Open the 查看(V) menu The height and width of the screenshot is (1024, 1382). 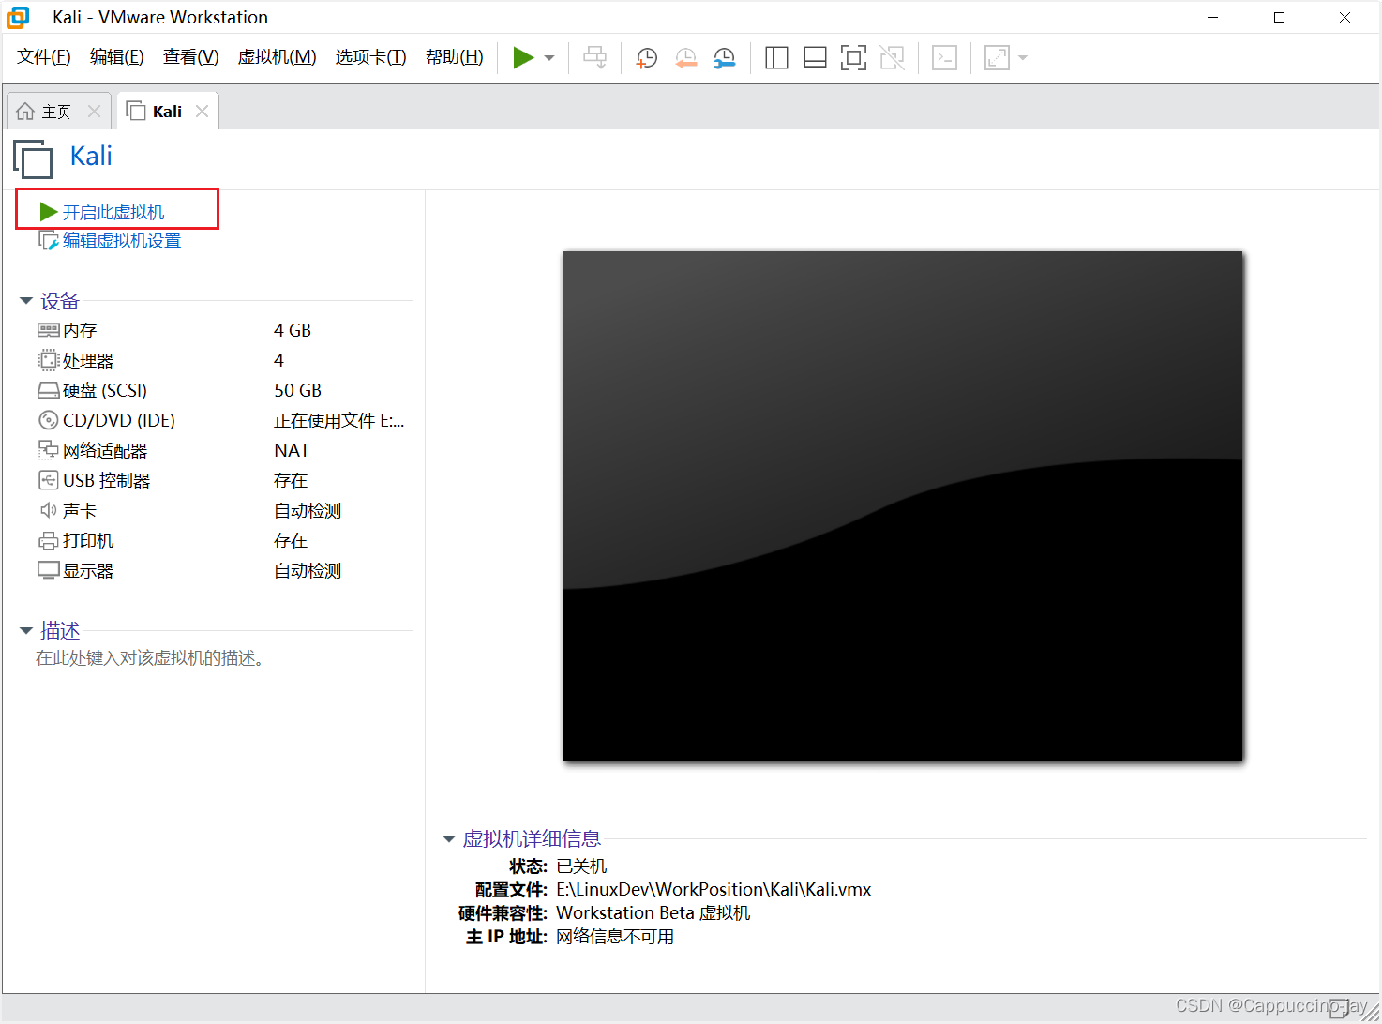pyautogui.click(x=191, y=57)
